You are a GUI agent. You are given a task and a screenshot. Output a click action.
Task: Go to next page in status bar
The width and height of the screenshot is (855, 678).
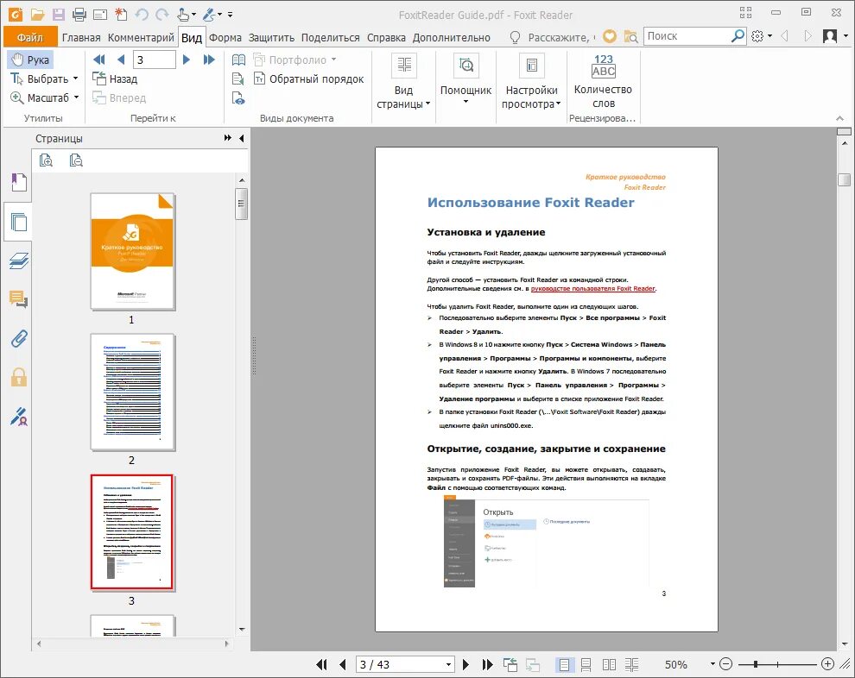[465, 664]
